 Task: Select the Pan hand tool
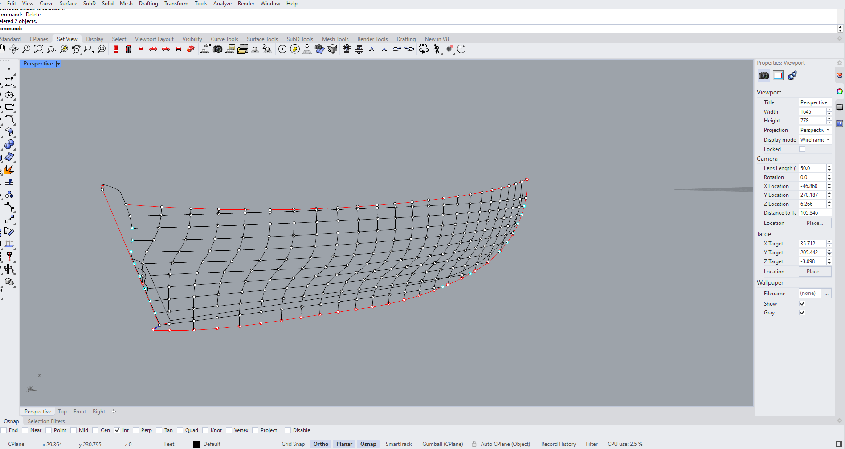(x=3, y=49)
